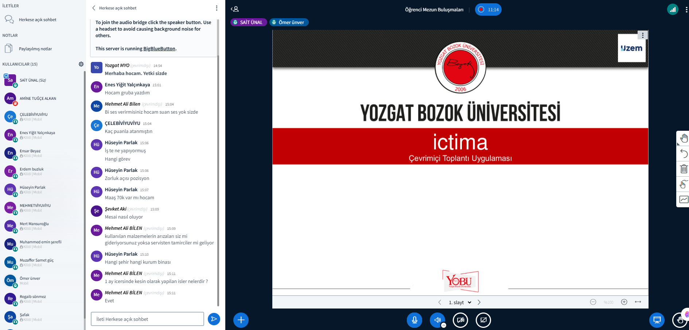Open the BigBlueButton link
This screenshot has height=330, width=689.
click(x=159, y=48)
